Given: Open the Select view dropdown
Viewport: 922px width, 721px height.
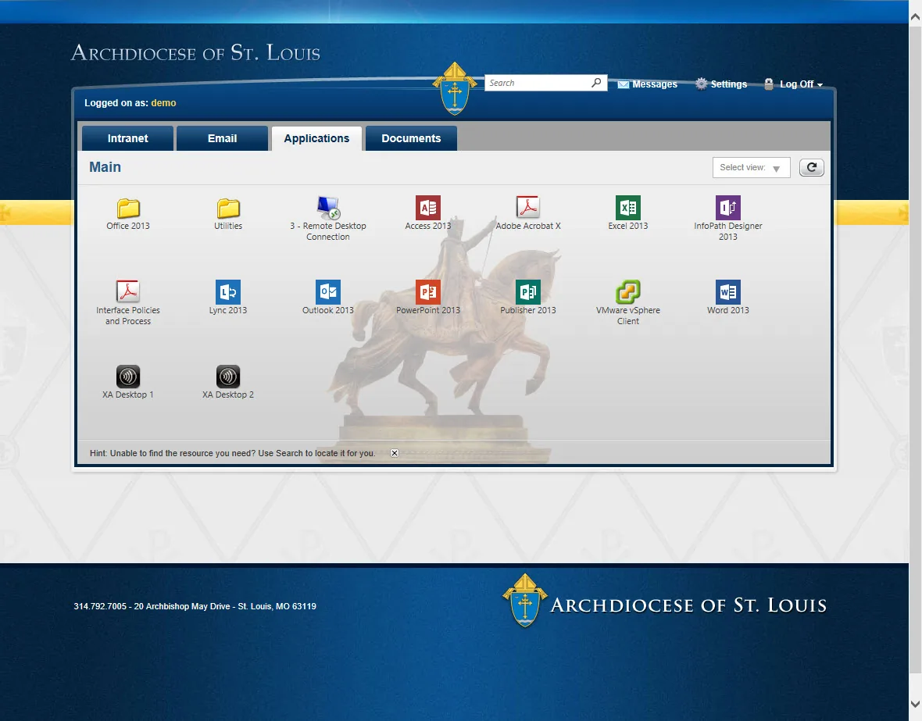Looking at the screenshot, I should 751,168.
